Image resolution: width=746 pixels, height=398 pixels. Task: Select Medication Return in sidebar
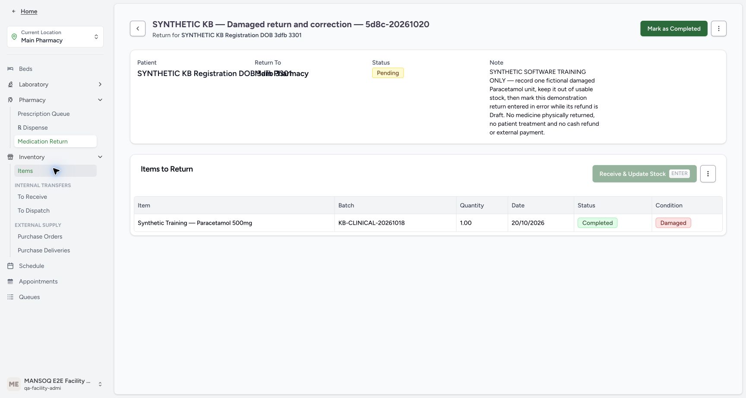point(55,141)
